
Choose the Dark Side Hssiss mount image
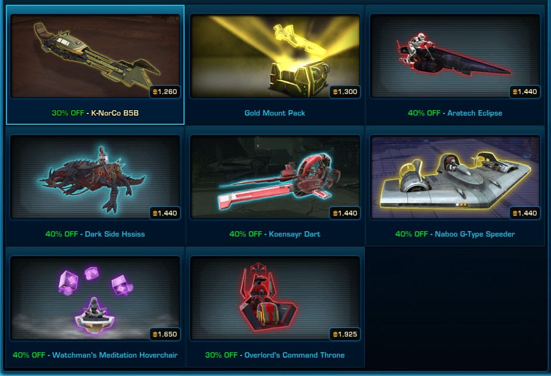click(x=95, y=177)
